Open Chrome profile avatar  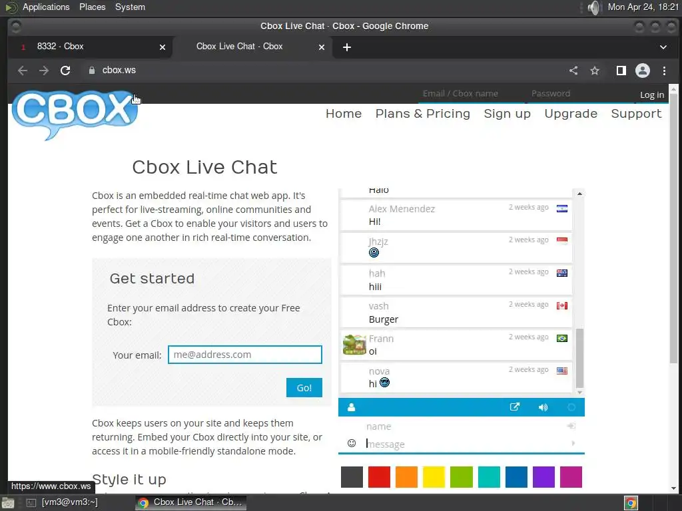click(643, 71)
